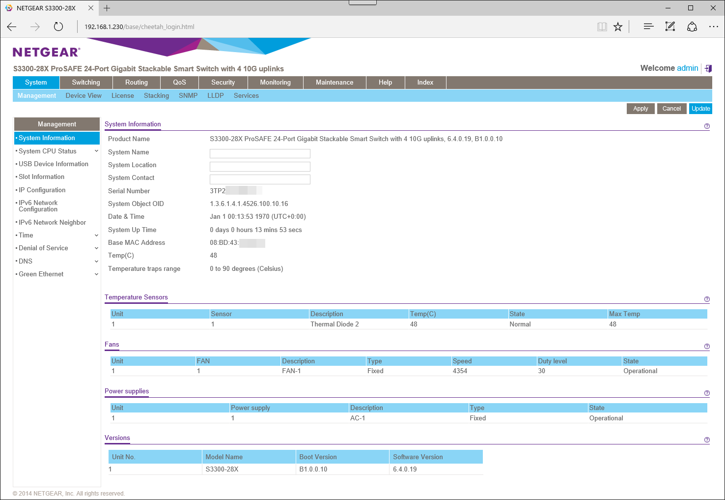This screenshot has height=500, width=725.
Task: Open help icon for System Information section
Action: (707, 126)
